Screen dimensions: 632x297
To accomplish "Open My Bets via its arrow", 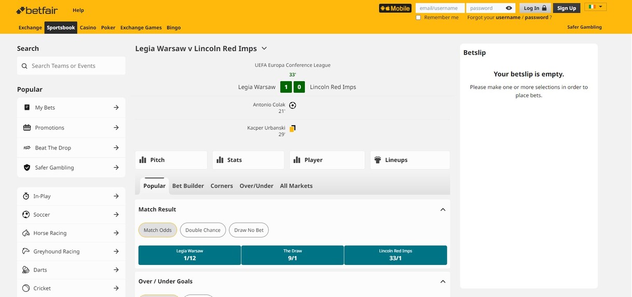I will (x=116, y=108).
